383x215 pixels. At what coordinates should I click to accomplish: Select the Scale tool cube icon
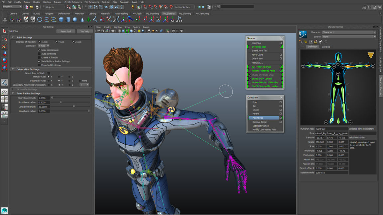coord(4,68)
